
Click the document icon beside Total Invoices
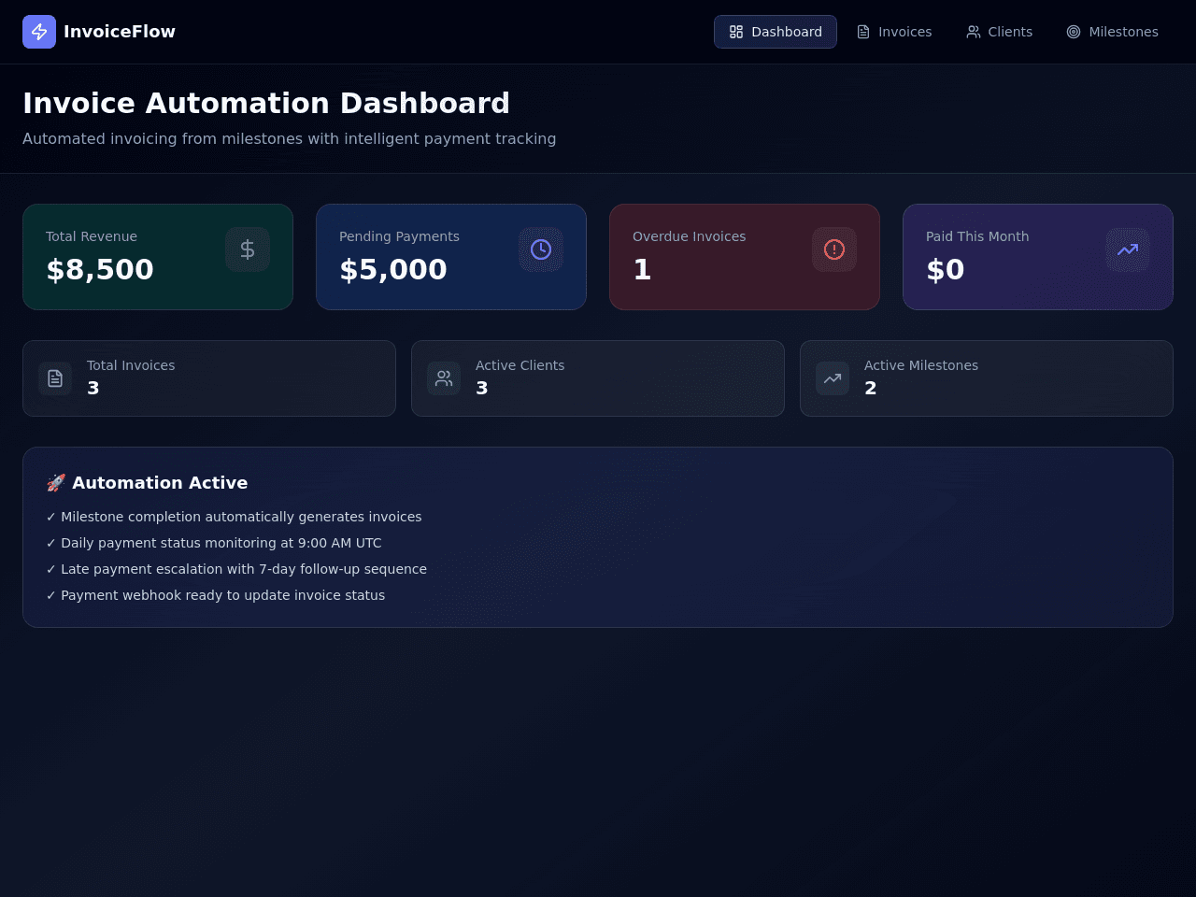click(55, 378)
